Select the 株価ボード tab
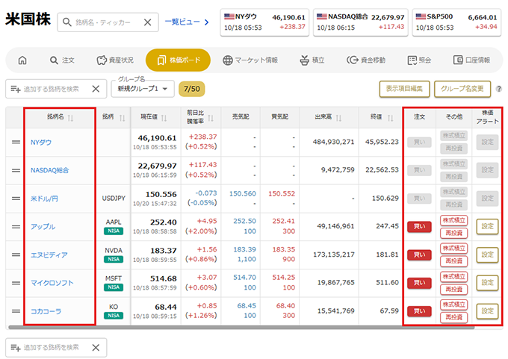This screenshot has width=508, height=359. (179, 60)
